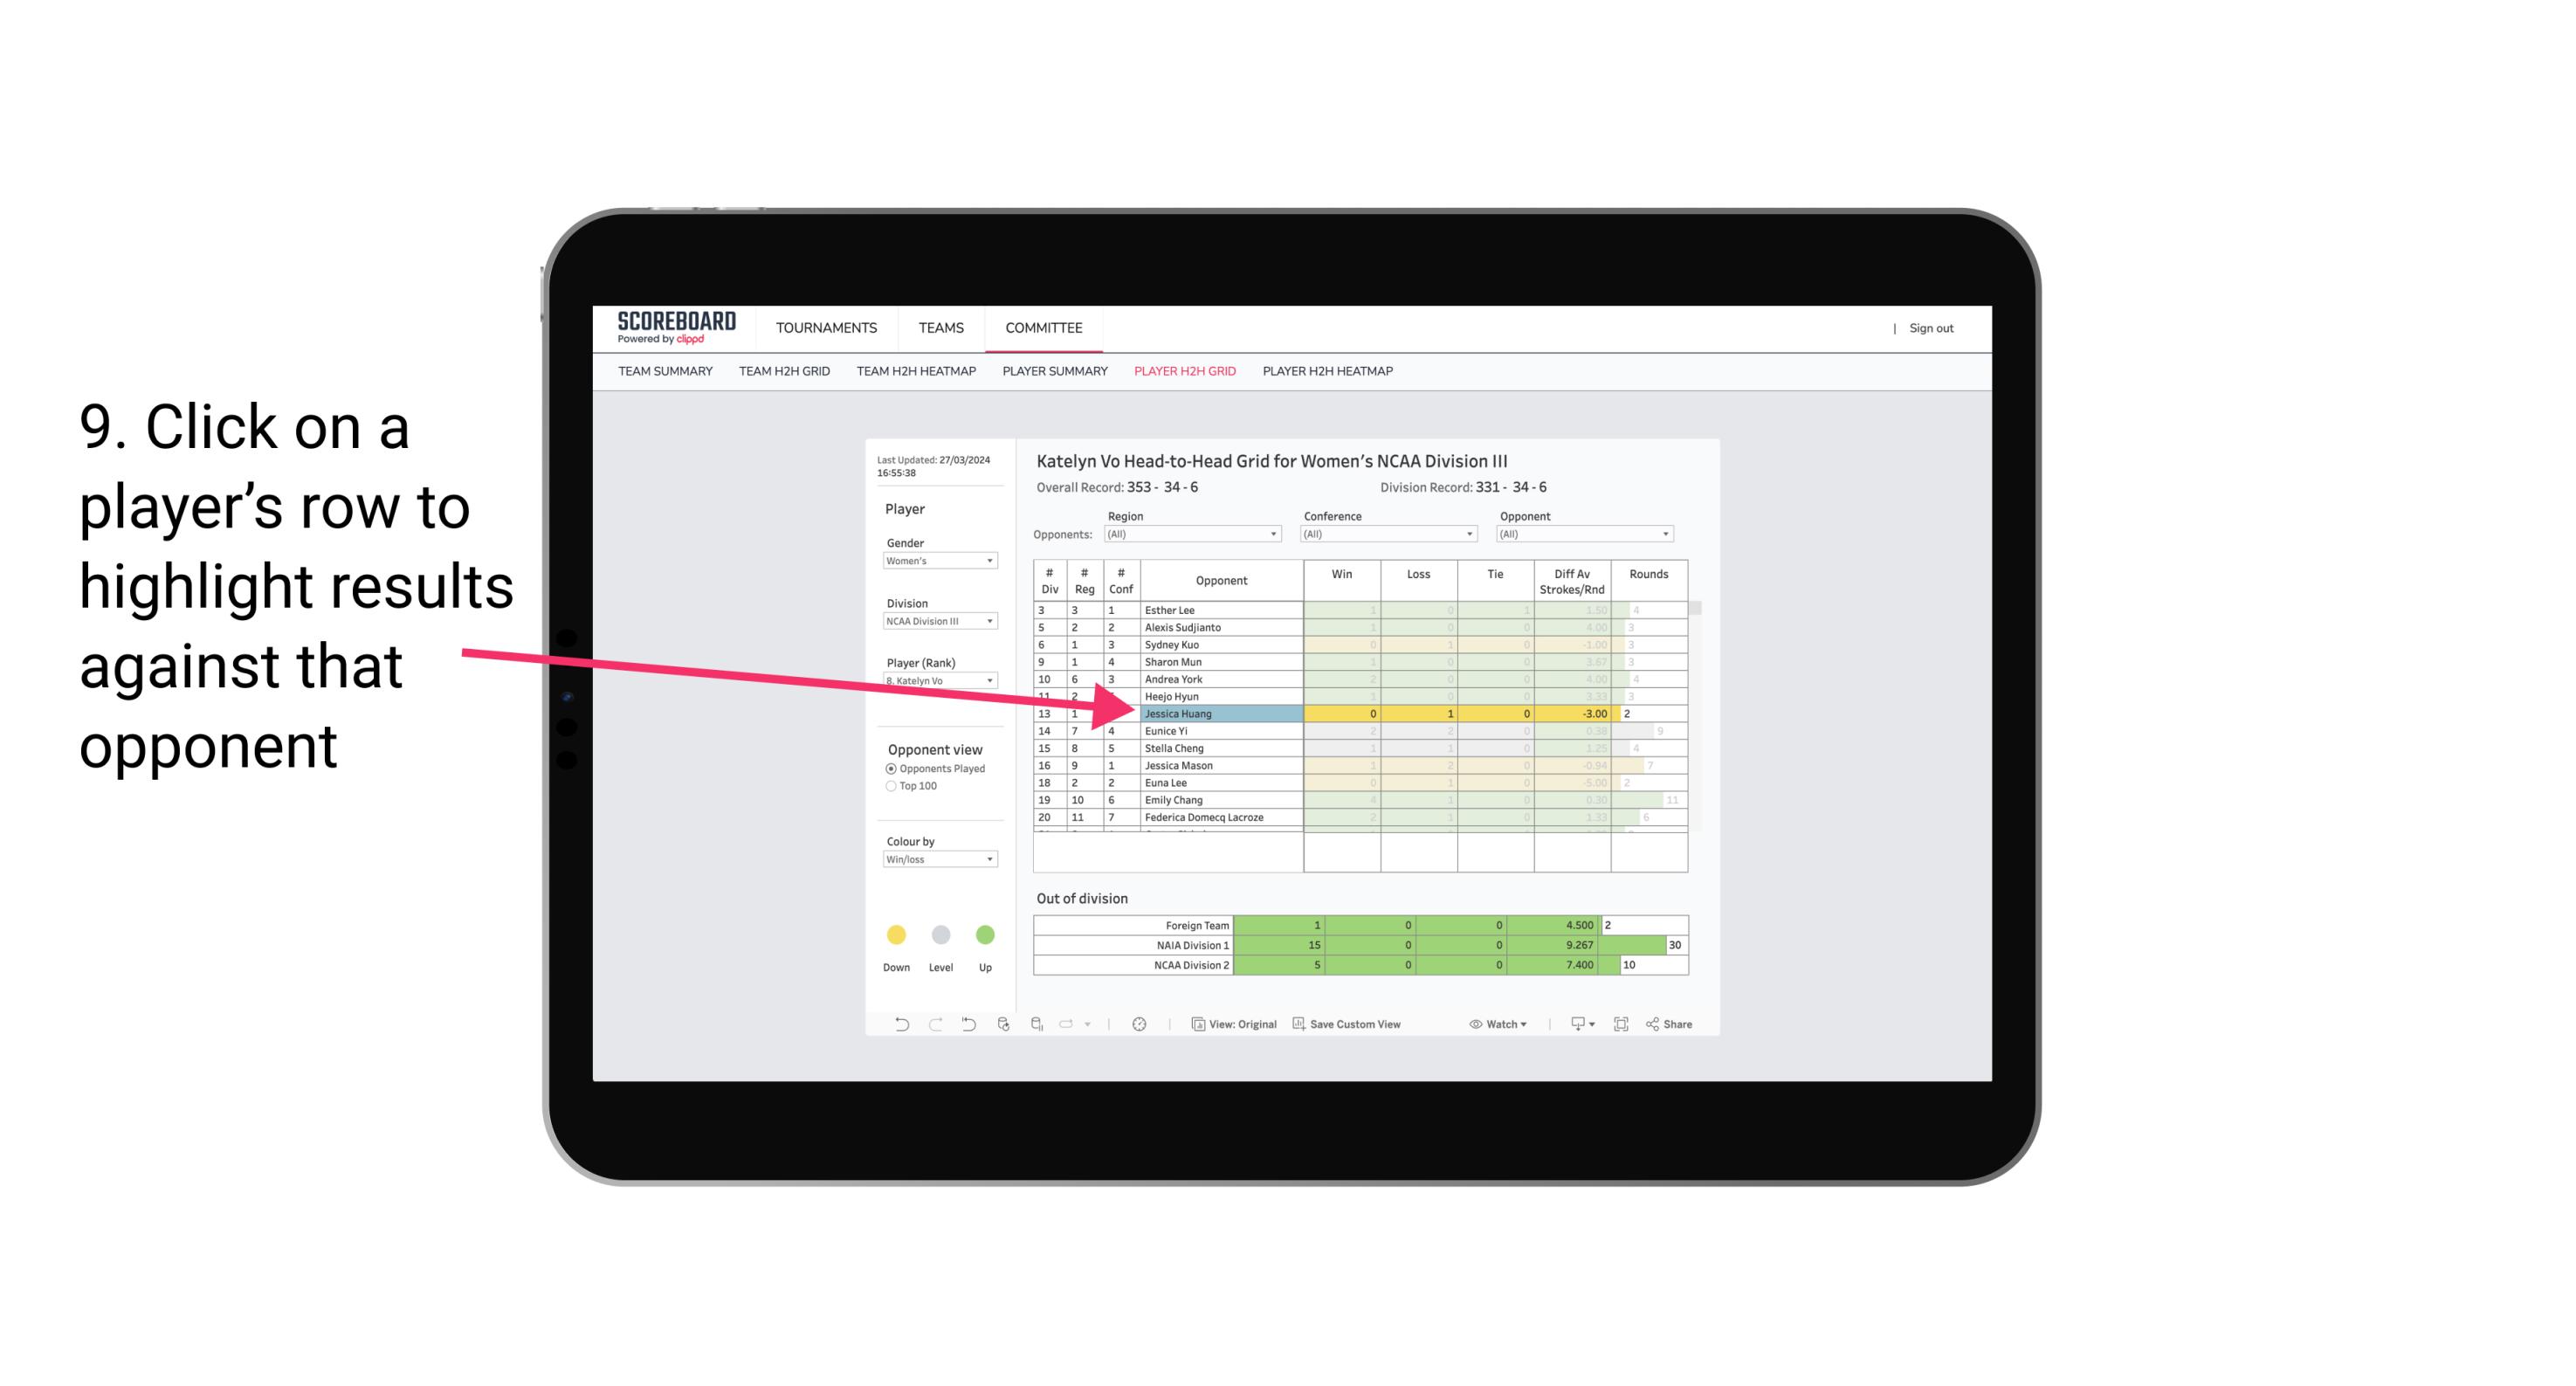Click the yellow Down colour swatch
The width and height of the screenshot is (2576, 1386).
click(894, 932)
